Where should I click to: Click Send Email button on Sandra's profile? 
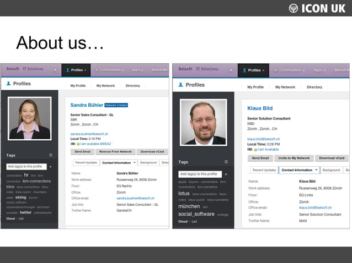(x=82, y=152)
